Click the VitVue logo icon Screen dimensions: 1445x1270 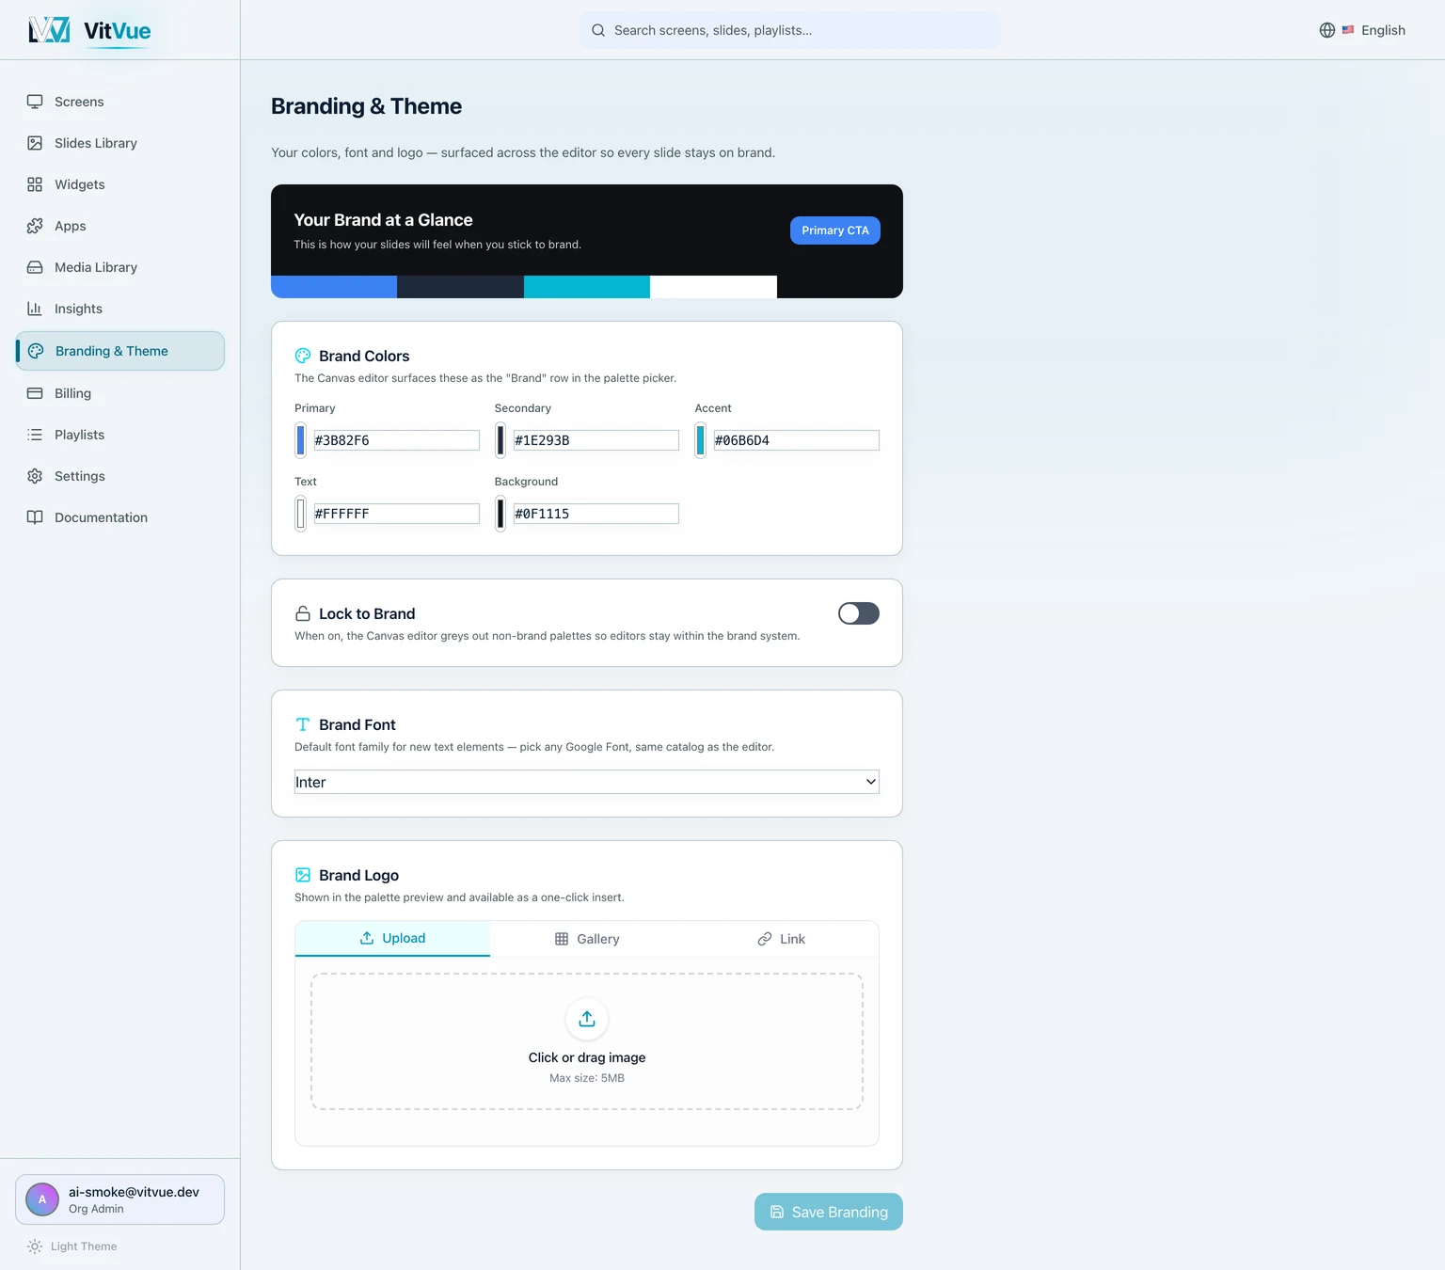point(49,30)
